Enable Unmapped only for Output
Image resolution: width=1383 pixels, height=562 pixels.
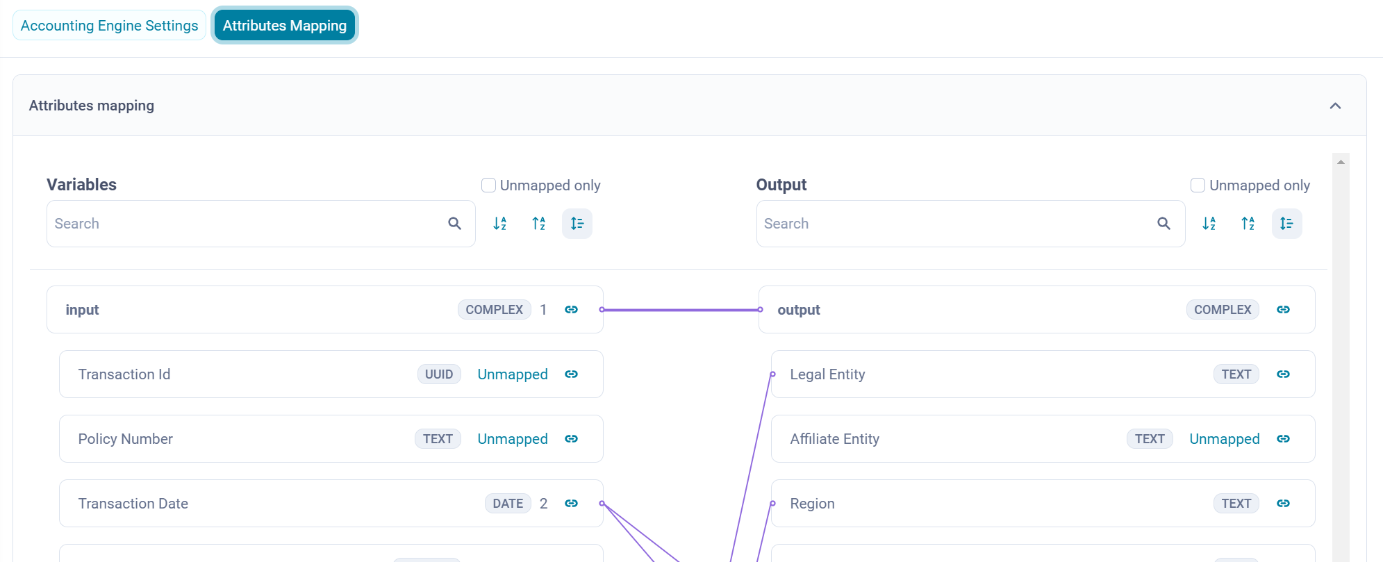1198,185
